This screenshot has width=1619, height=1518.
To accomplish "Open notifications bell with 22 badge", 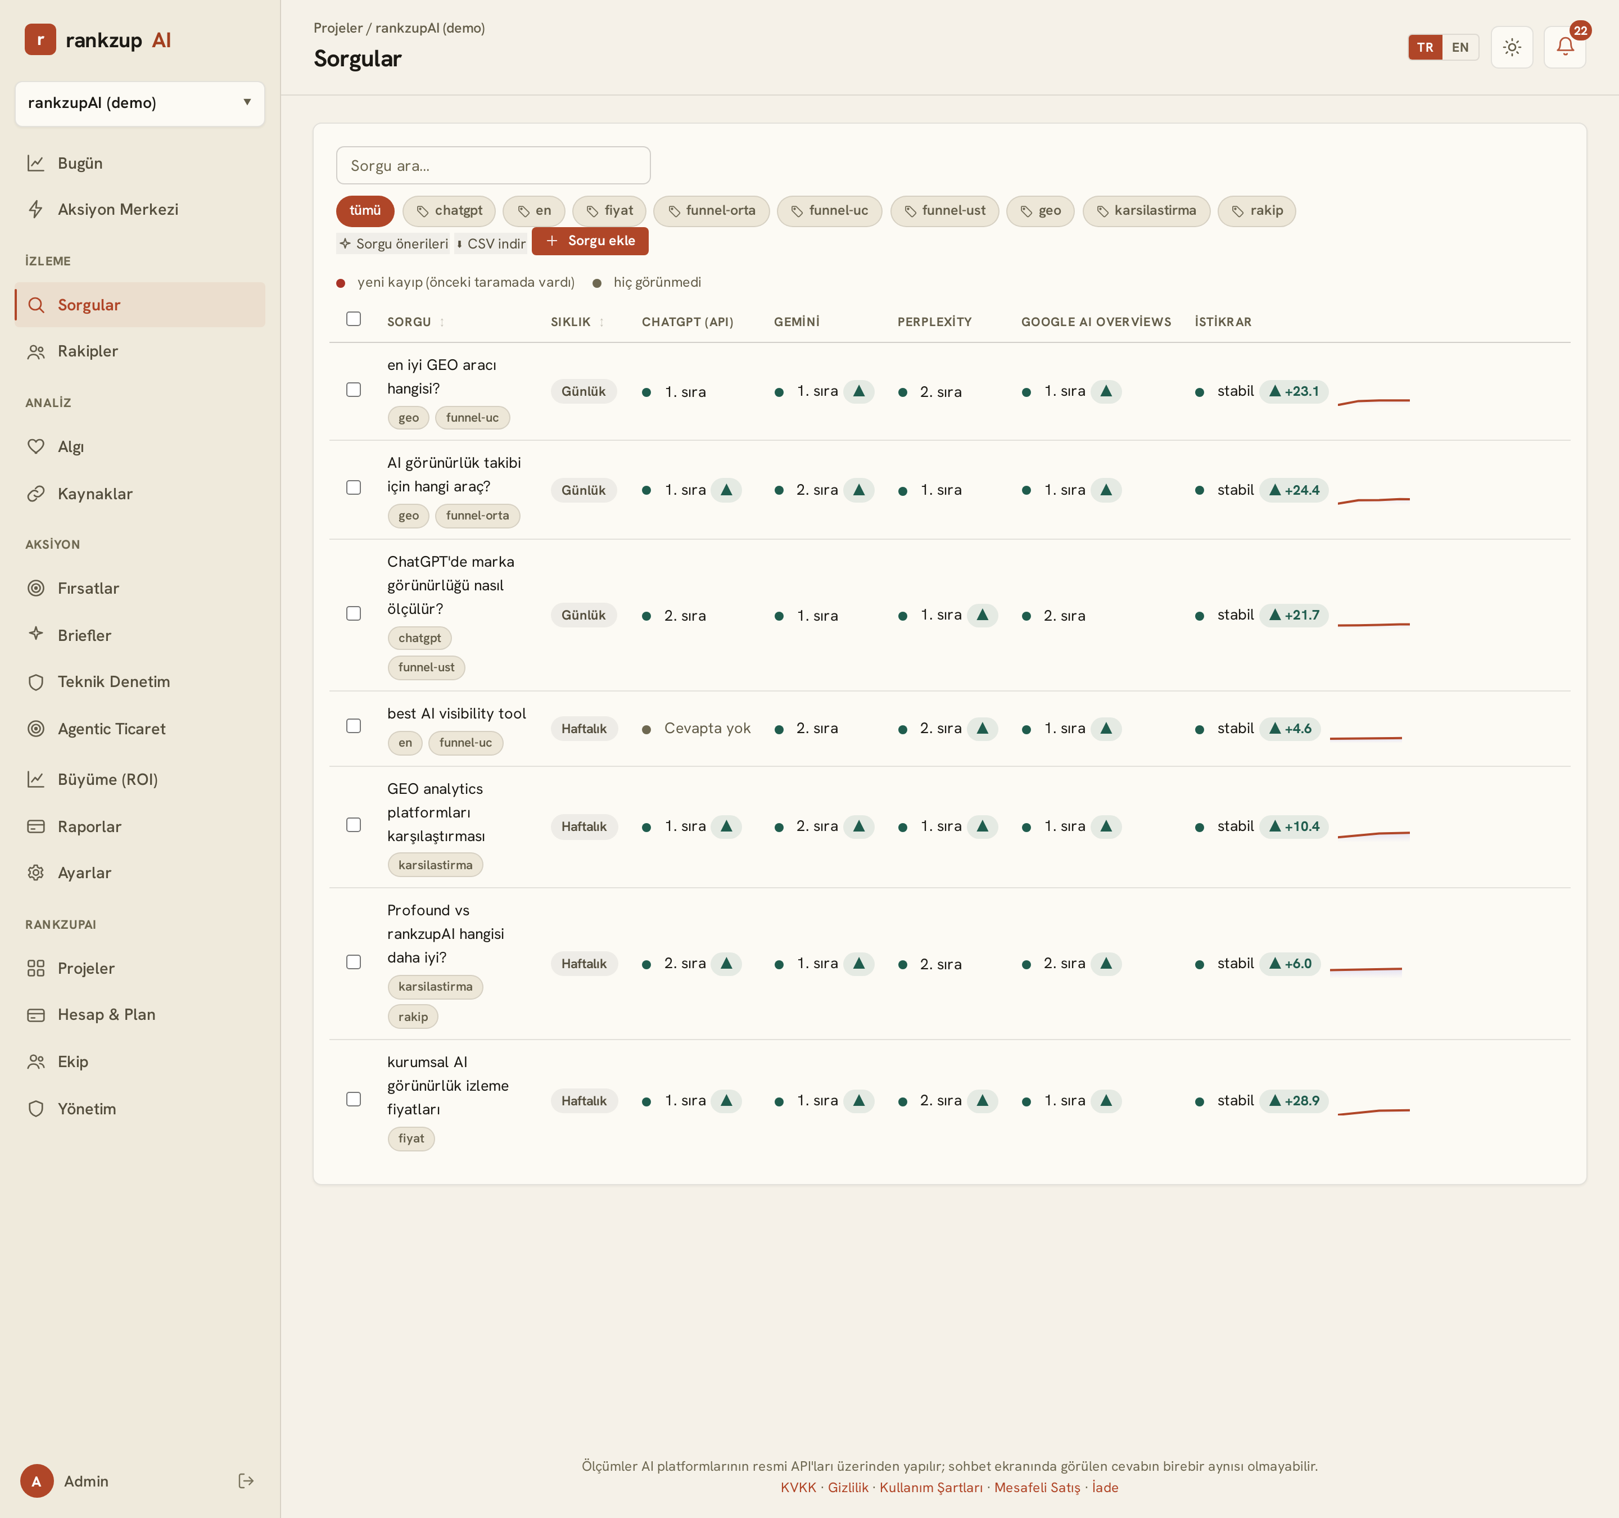I will click(1564, 47).
